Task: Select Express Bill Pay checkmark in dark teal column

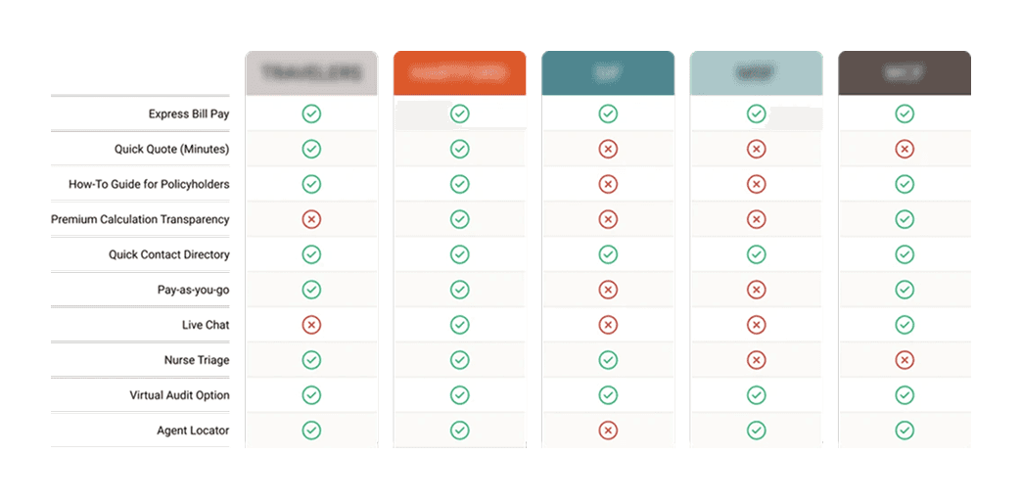Action: coord(608,114)
